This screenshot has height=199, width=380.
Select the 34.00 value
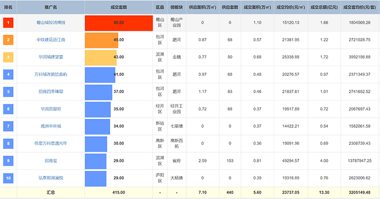click(x=119, y=126)
